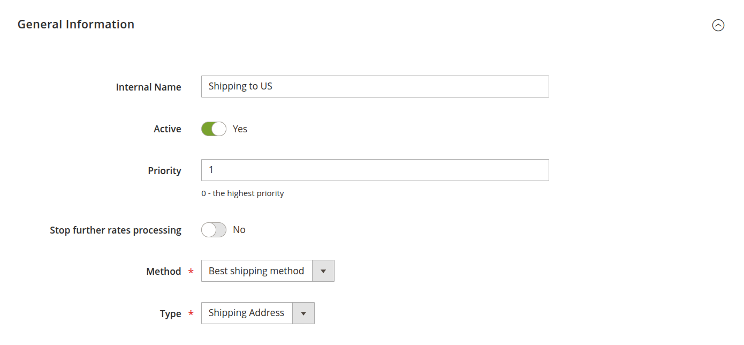Focus the Internal Name text field
744x345 pixels.
pos(375,86)
